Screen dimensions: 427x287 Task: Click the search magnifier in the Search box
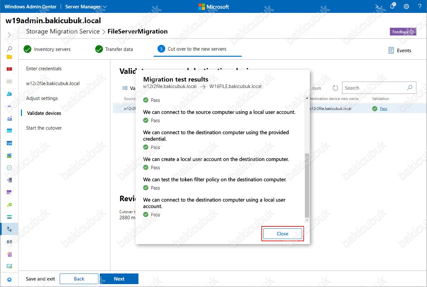pyautogui.click(x=410, y=88)
